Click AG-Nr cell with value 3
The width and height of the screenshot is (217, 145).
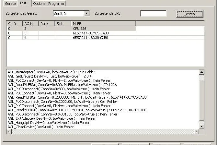[x=30, y=33]
